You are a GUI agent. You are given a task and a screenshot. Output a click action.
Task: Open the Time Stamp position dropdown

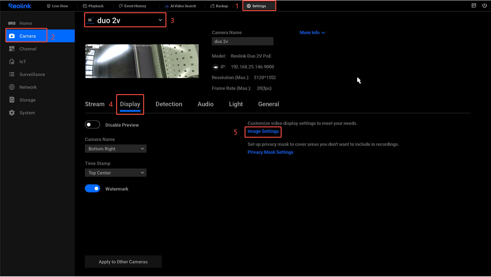tap(116, 173)
